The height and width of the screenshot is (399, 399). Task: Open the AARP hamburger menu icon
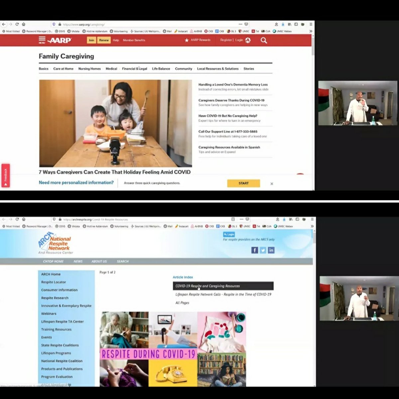coord(42,40)
